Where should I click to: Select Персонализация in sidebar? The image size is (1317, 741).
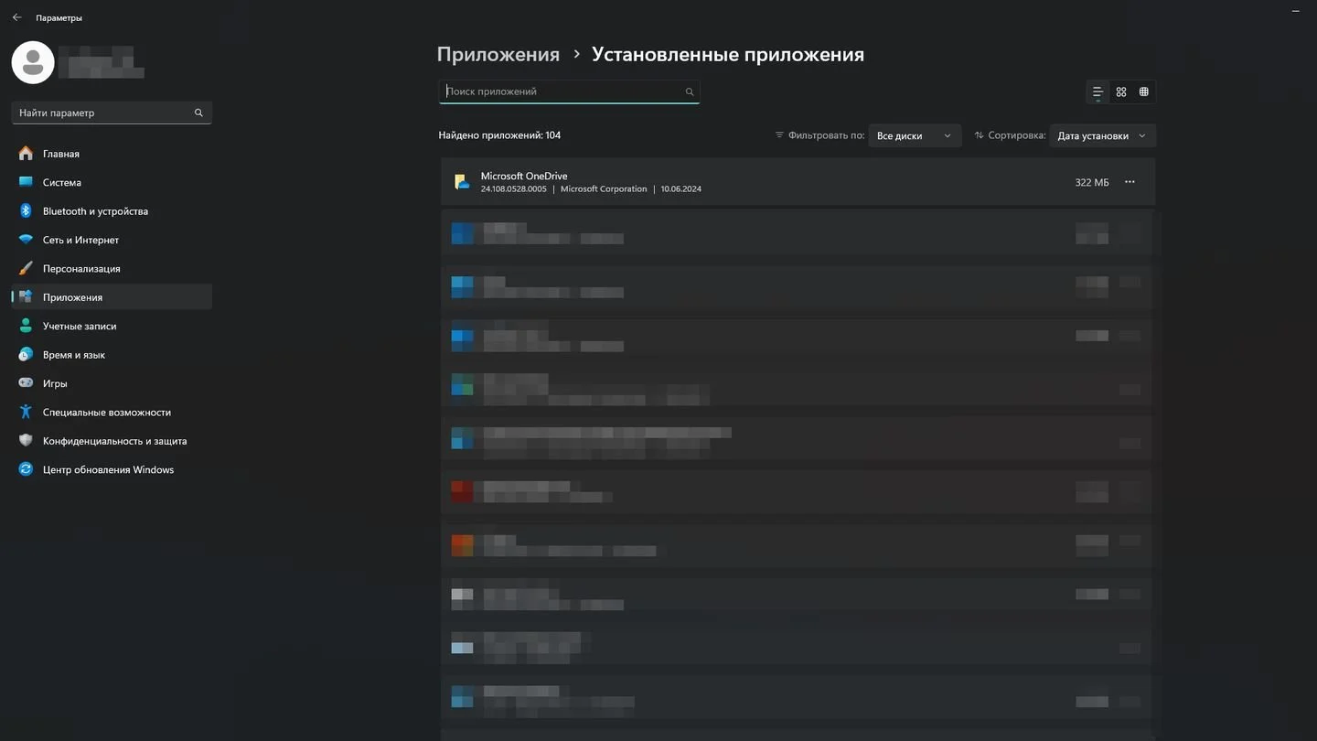pyautogui.click(x=112, y=268)
